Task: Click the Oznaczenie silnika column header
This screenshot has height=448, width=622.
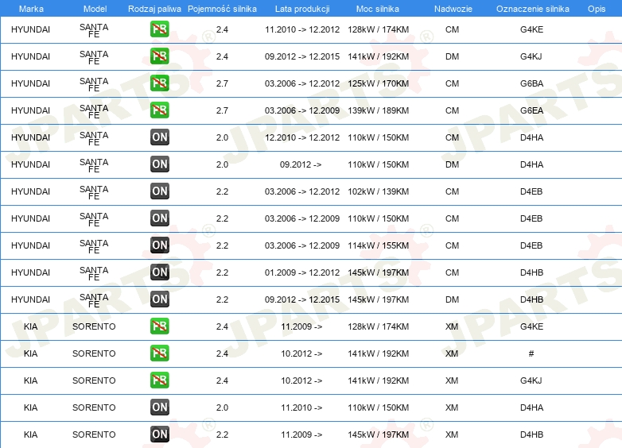Action: click(x=531, y=8)
